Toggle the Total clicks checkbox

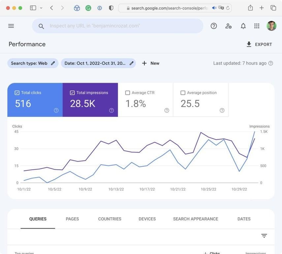(x=17, y=93)
